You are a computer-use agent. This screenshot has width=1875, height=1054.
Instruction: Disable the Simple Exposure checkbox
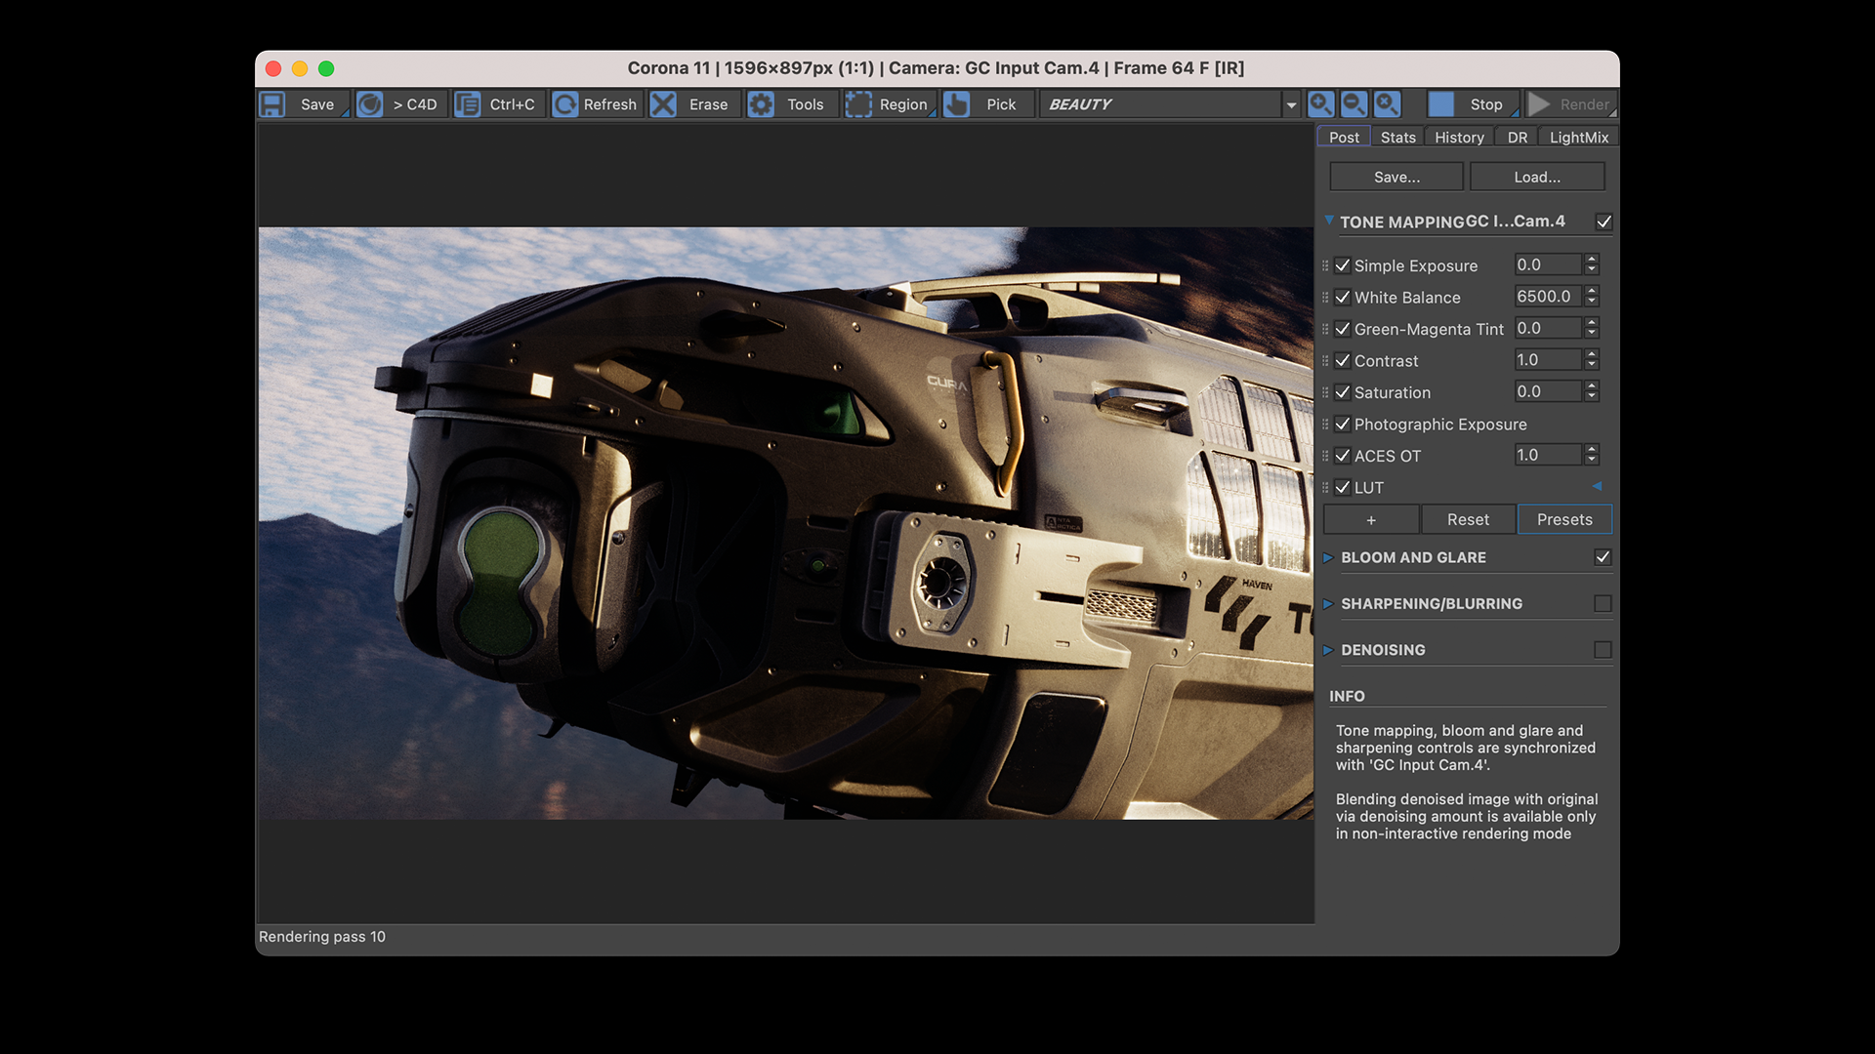[1343, 264]
